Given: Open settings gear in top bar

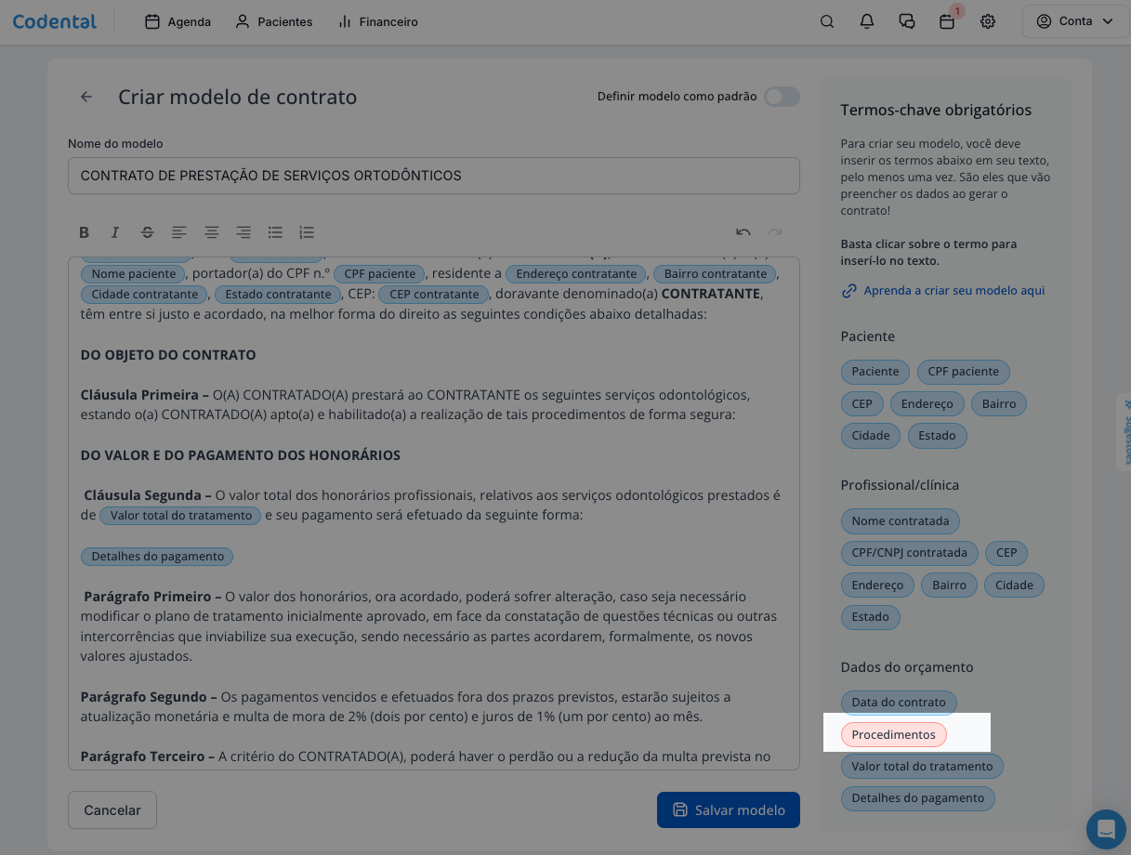Looking at the screenshot, I should 988,21.
